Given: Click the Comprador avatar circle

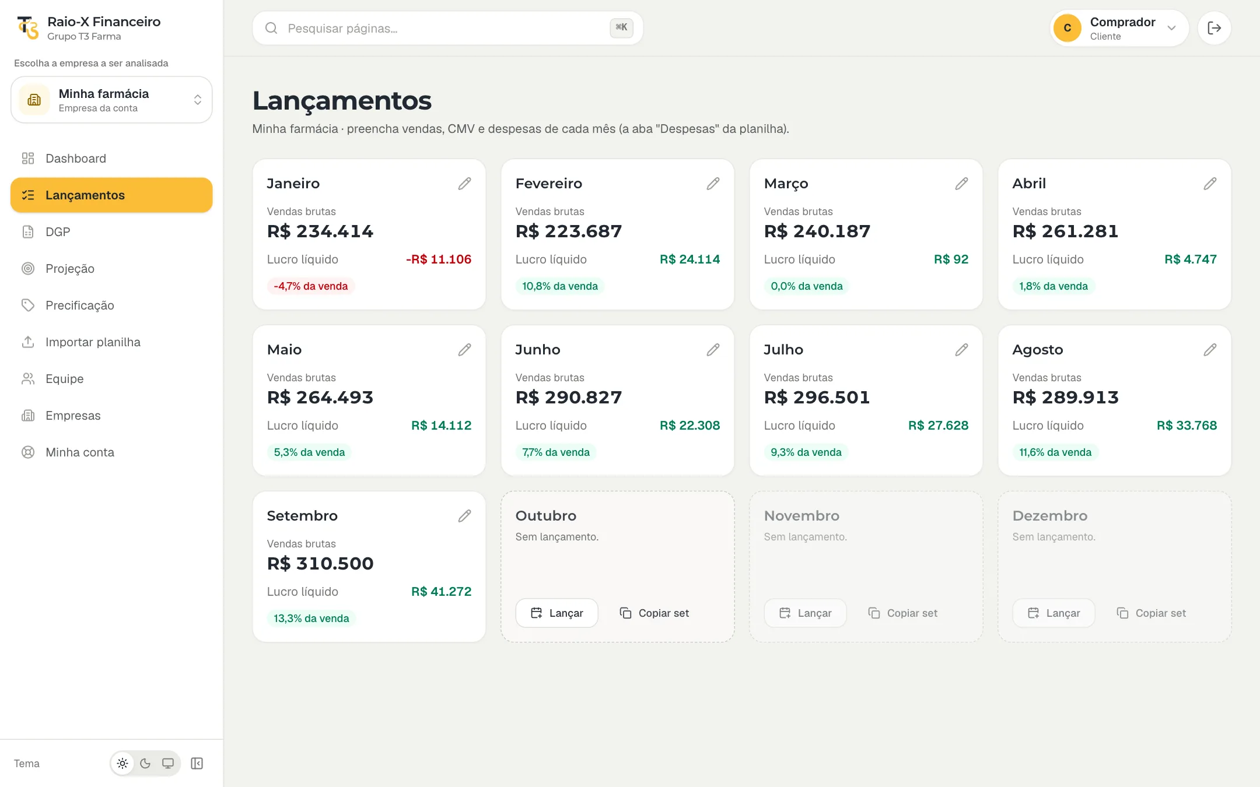Looking at the screenshot, I should pyautogui.click(x=1067, y=28).
